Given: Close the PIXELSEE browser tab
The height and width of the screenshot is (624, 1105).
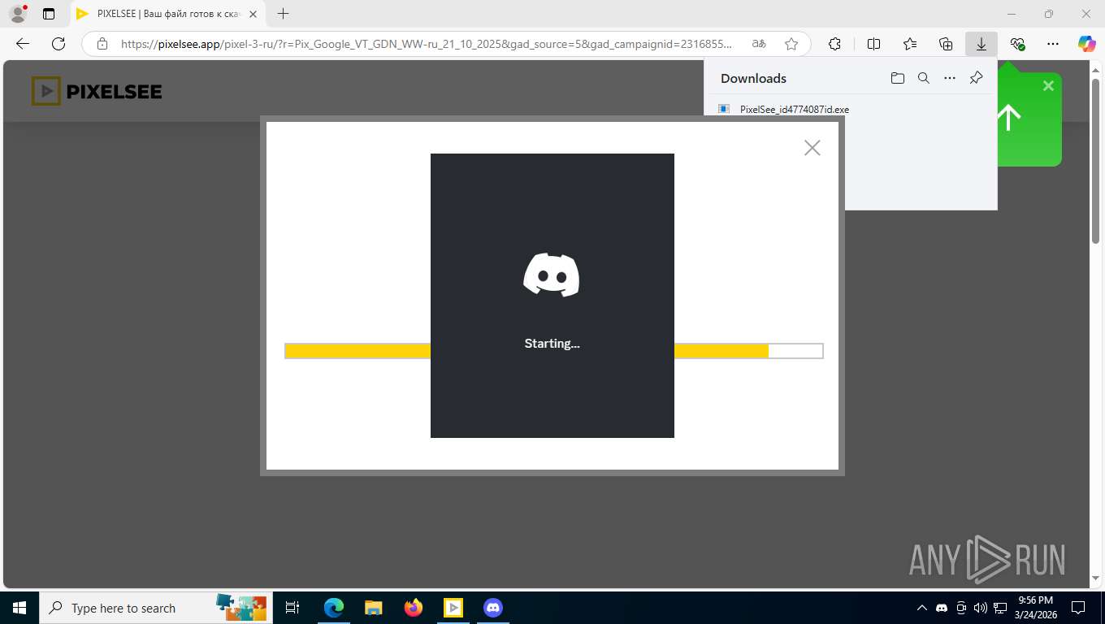Looking at the screenshot, I should 254,14.
